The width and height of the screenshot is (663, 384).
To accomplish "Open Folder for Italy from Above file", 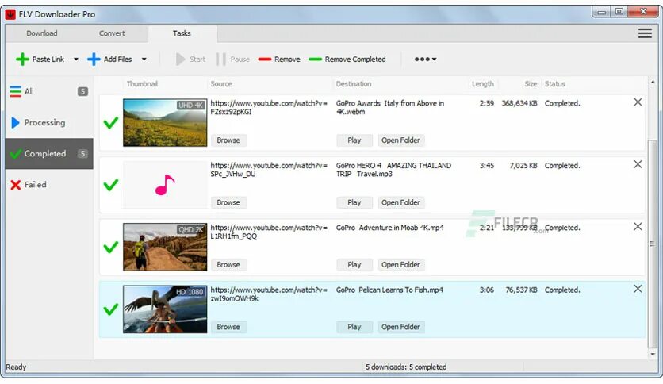I will pos(400,140).
